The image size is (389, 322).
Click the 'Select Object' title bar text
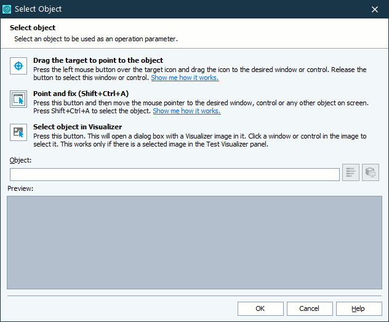click(38, 9)
